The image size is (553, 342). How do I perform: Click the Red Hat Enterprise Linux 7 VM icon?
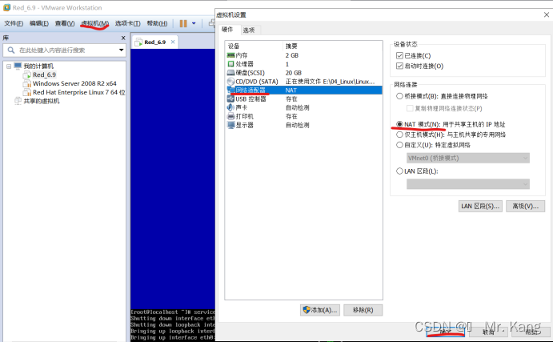pos(26,92)
